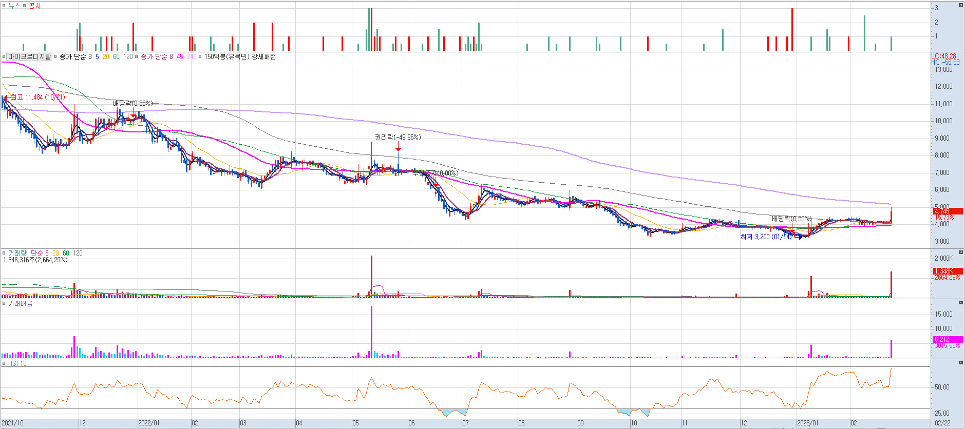The height and width of the screenshot is (429, 965).
Task: Close the 거래량 volume panel X icon
Action: click(x=961, y=252)
